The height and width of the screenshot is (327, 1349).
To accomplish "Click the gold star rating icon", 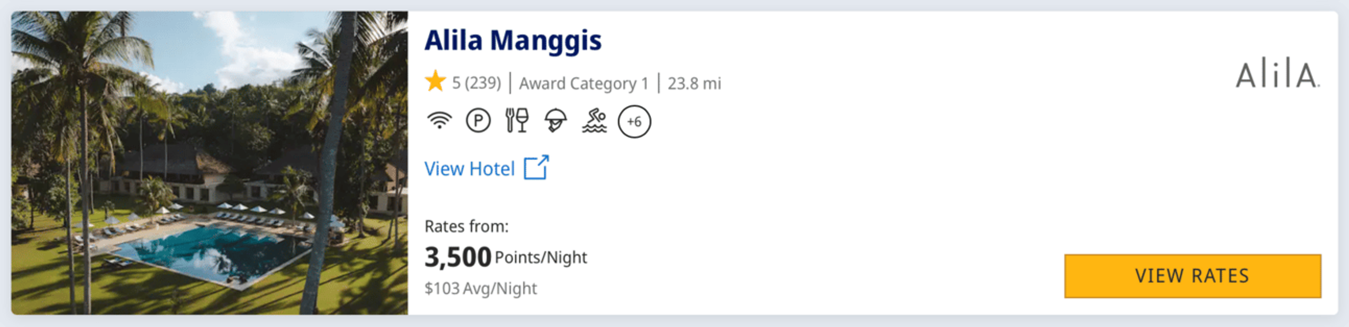I will point(435,82).
